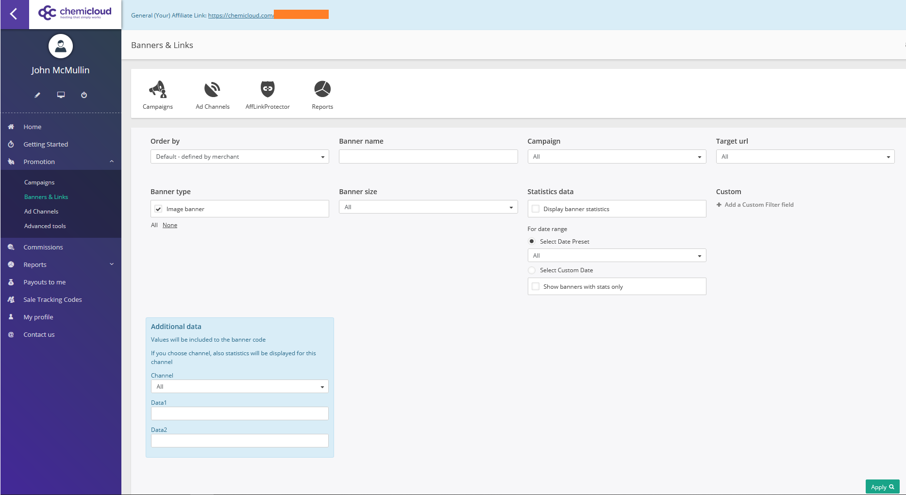The image size is (906, 495).
Task: Expand the Banner size dropdown
Action: tap(428, 207)
